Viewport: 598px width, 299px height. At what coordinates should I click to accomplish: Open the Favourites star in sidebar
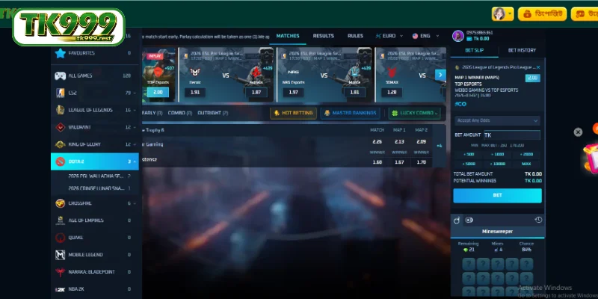pyautogui.click(x=60, y=53)
